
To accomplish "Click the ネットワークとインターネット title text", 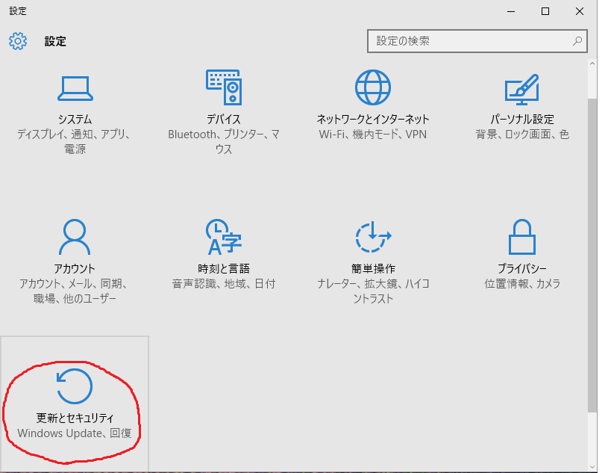I will coord(373,119).
